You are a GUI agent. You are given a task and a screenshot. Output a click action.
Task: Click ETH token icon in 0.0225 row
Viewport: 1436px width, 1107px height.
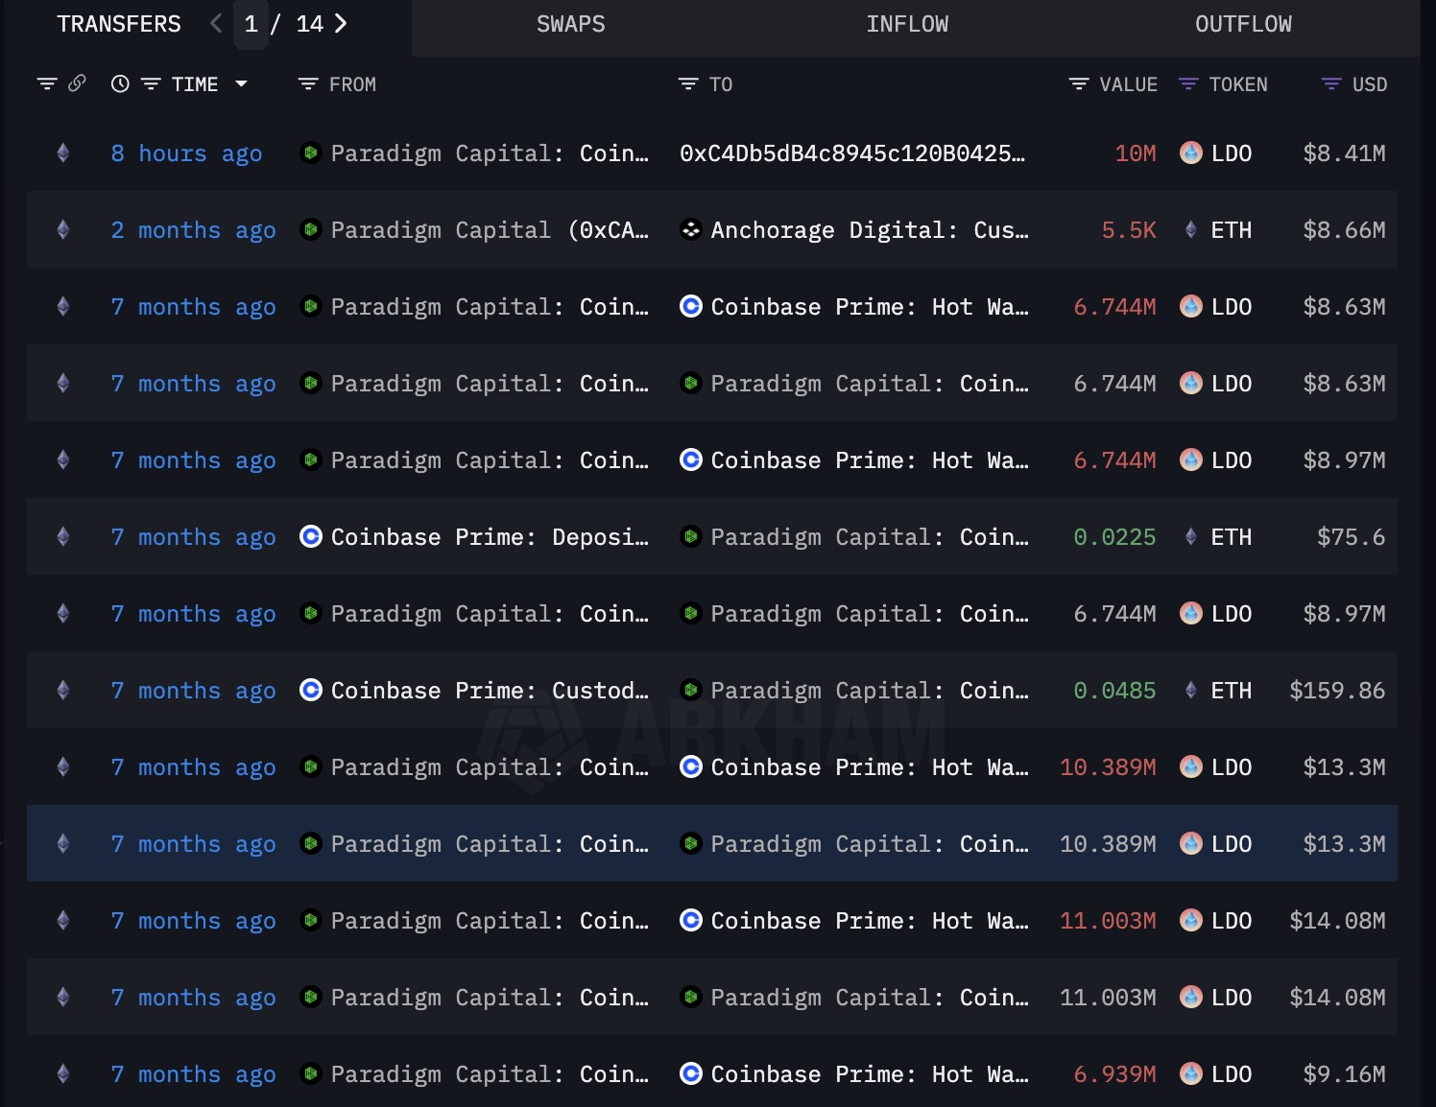(x=1190, y=536)
